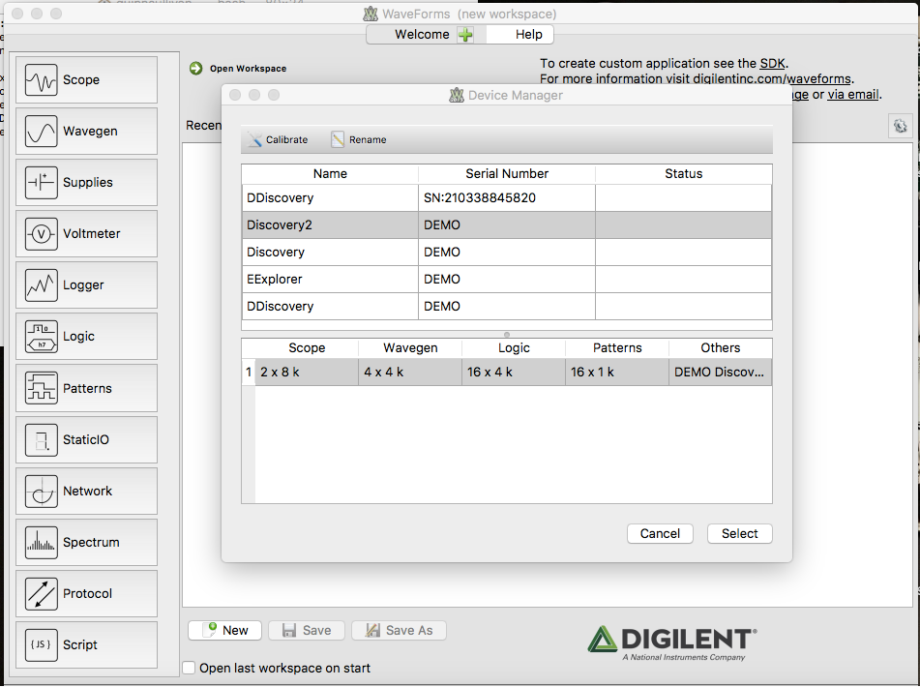Open the via email link
920x687 pixels.
[x=853, y=95]
